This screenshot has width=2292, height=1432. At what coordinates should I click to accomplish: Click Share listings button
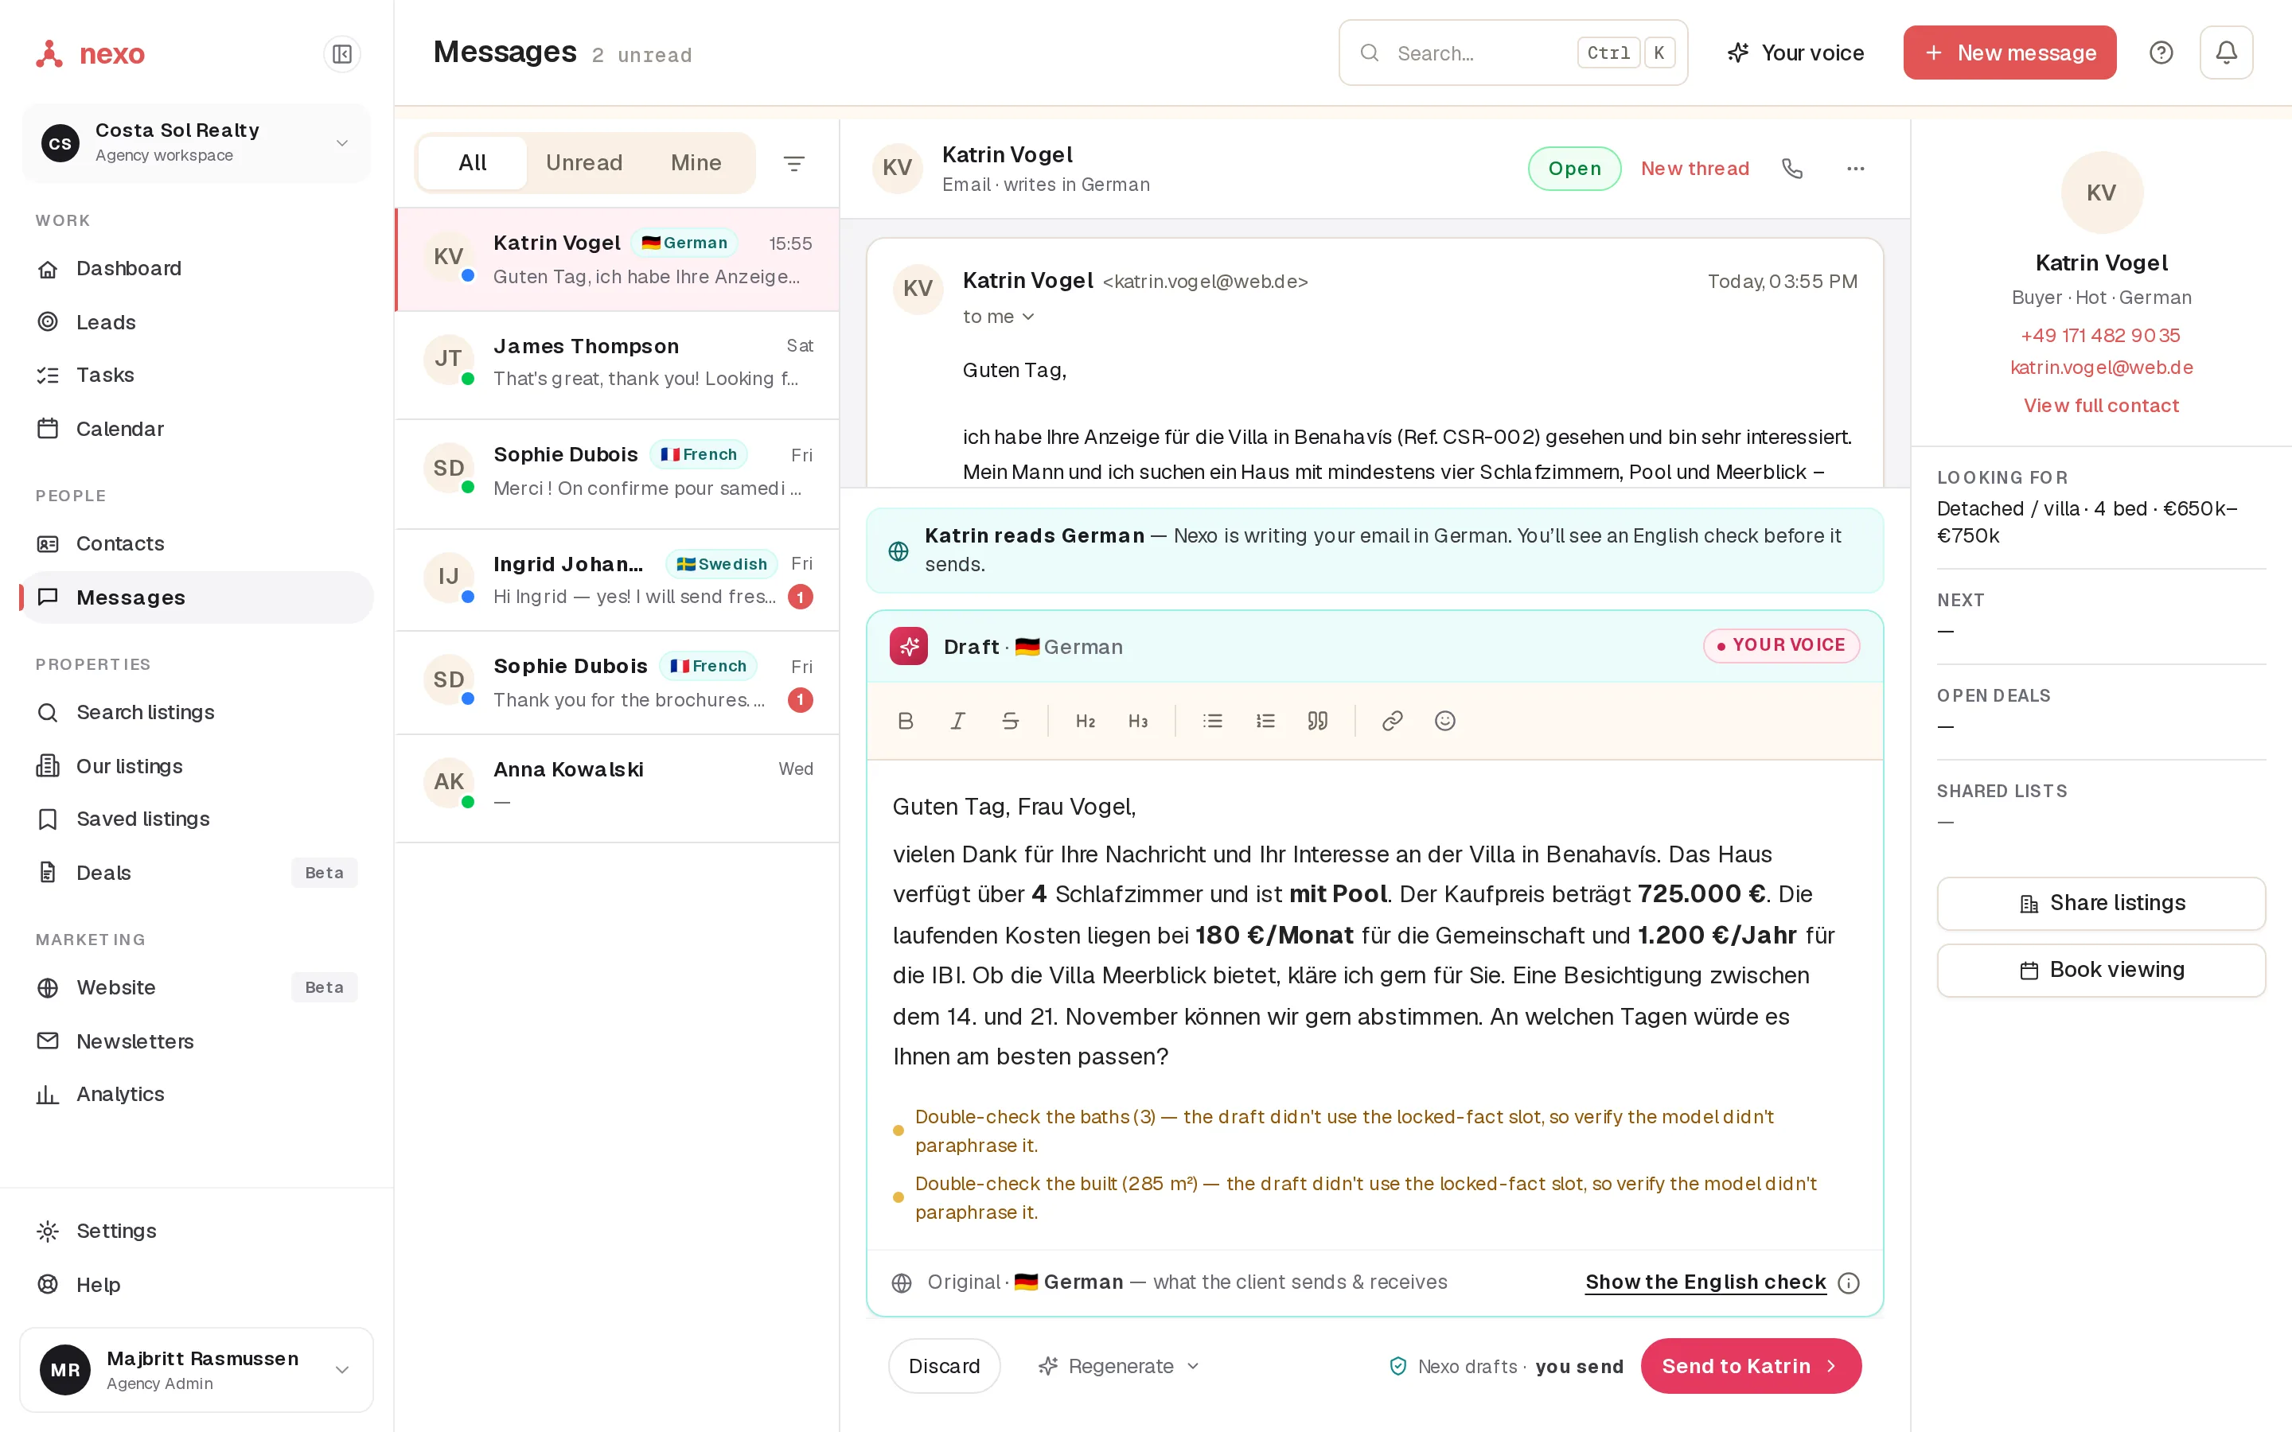(2101, 904)
